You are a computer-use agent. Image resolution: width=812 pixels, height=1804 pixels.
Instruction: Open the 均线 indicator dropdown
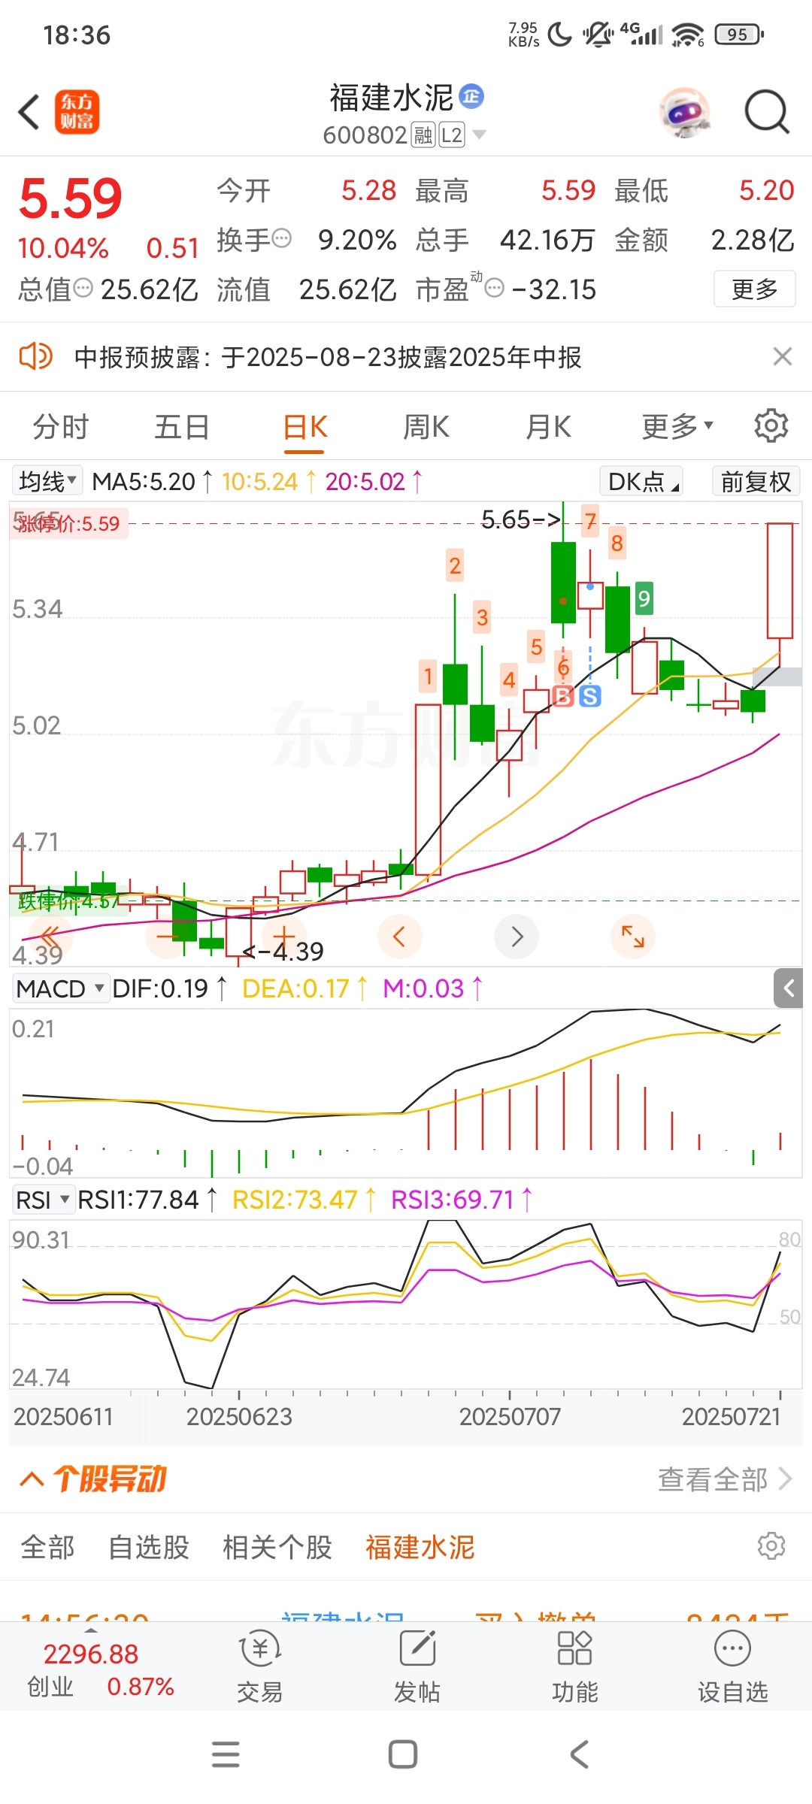click(x=47, y=481)
